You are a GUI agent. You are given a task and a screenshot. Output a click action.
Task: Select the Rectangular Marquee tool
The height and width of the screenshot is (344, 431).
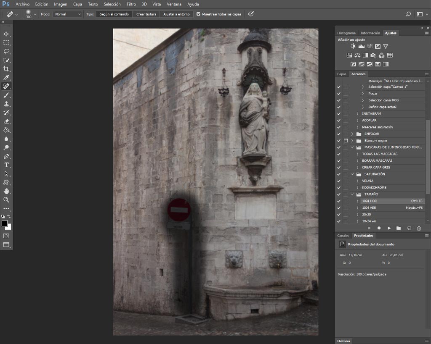[6, 43]
